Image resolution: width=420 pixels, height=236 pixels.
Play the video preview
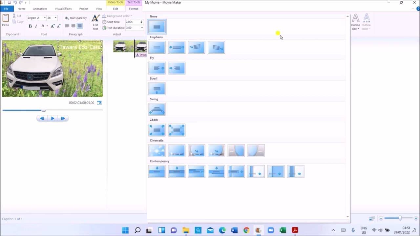[x=52, y=118]
